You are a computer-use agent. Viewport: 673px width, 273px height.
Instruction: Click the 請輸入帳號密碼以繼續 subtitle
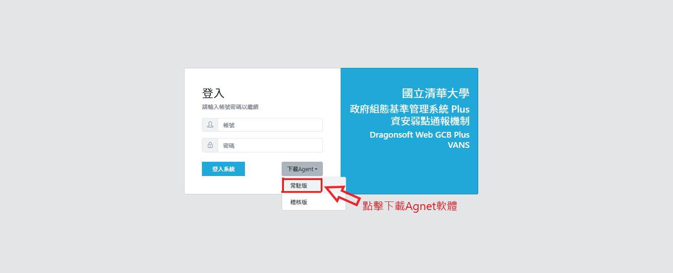(230, 107)
